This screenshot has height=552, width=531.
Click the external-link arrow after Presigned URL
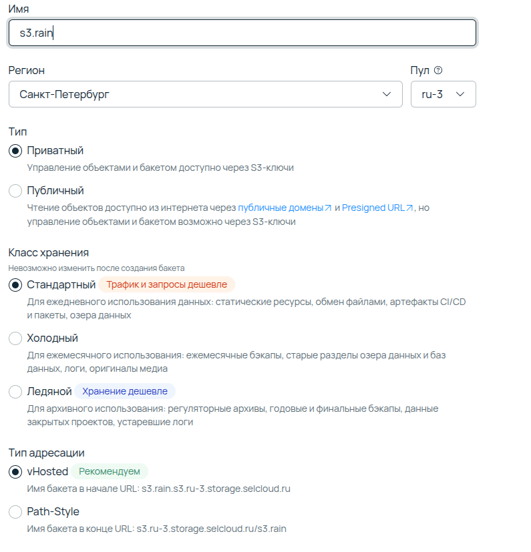click(409, 208)
